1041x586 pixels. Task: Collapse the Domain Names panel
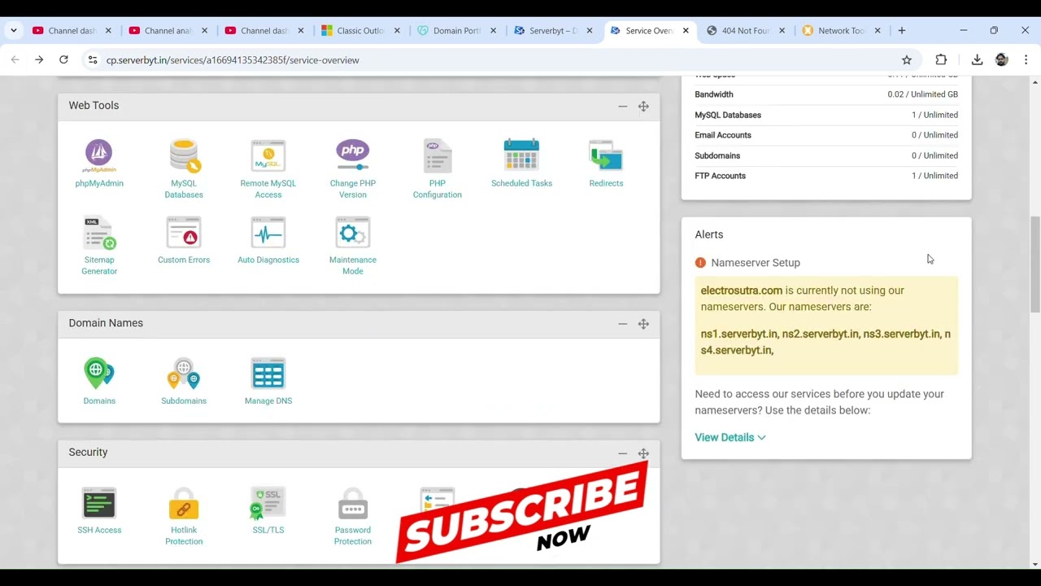tap(622, 324)
